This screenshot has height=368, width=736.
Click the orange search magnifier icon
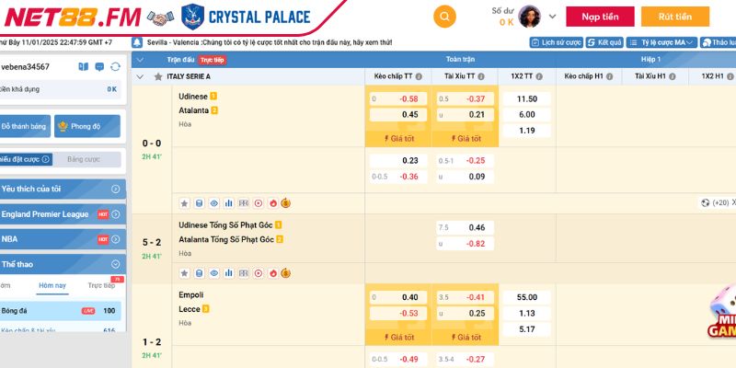[x=444, y=17]
